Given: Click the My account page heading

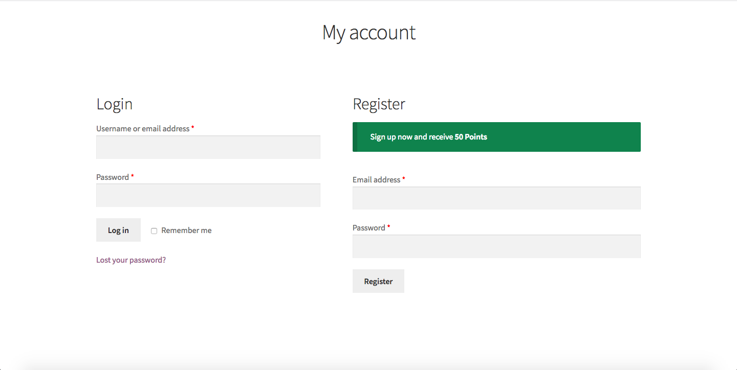Looking at the screenshot, I should click(368, 32).
